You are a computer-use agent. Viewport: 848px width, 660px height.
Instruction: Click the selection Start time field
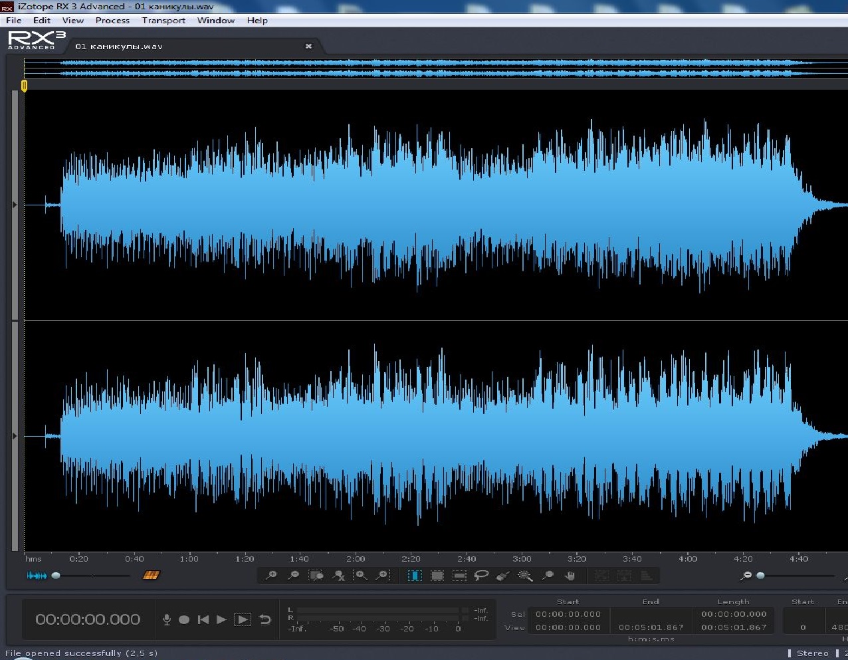[x=568, y=615]
